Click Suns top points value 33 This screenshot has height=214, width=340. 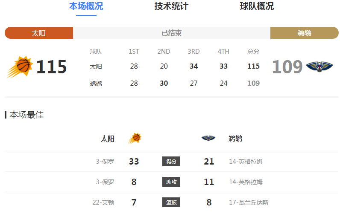point(134,162)
